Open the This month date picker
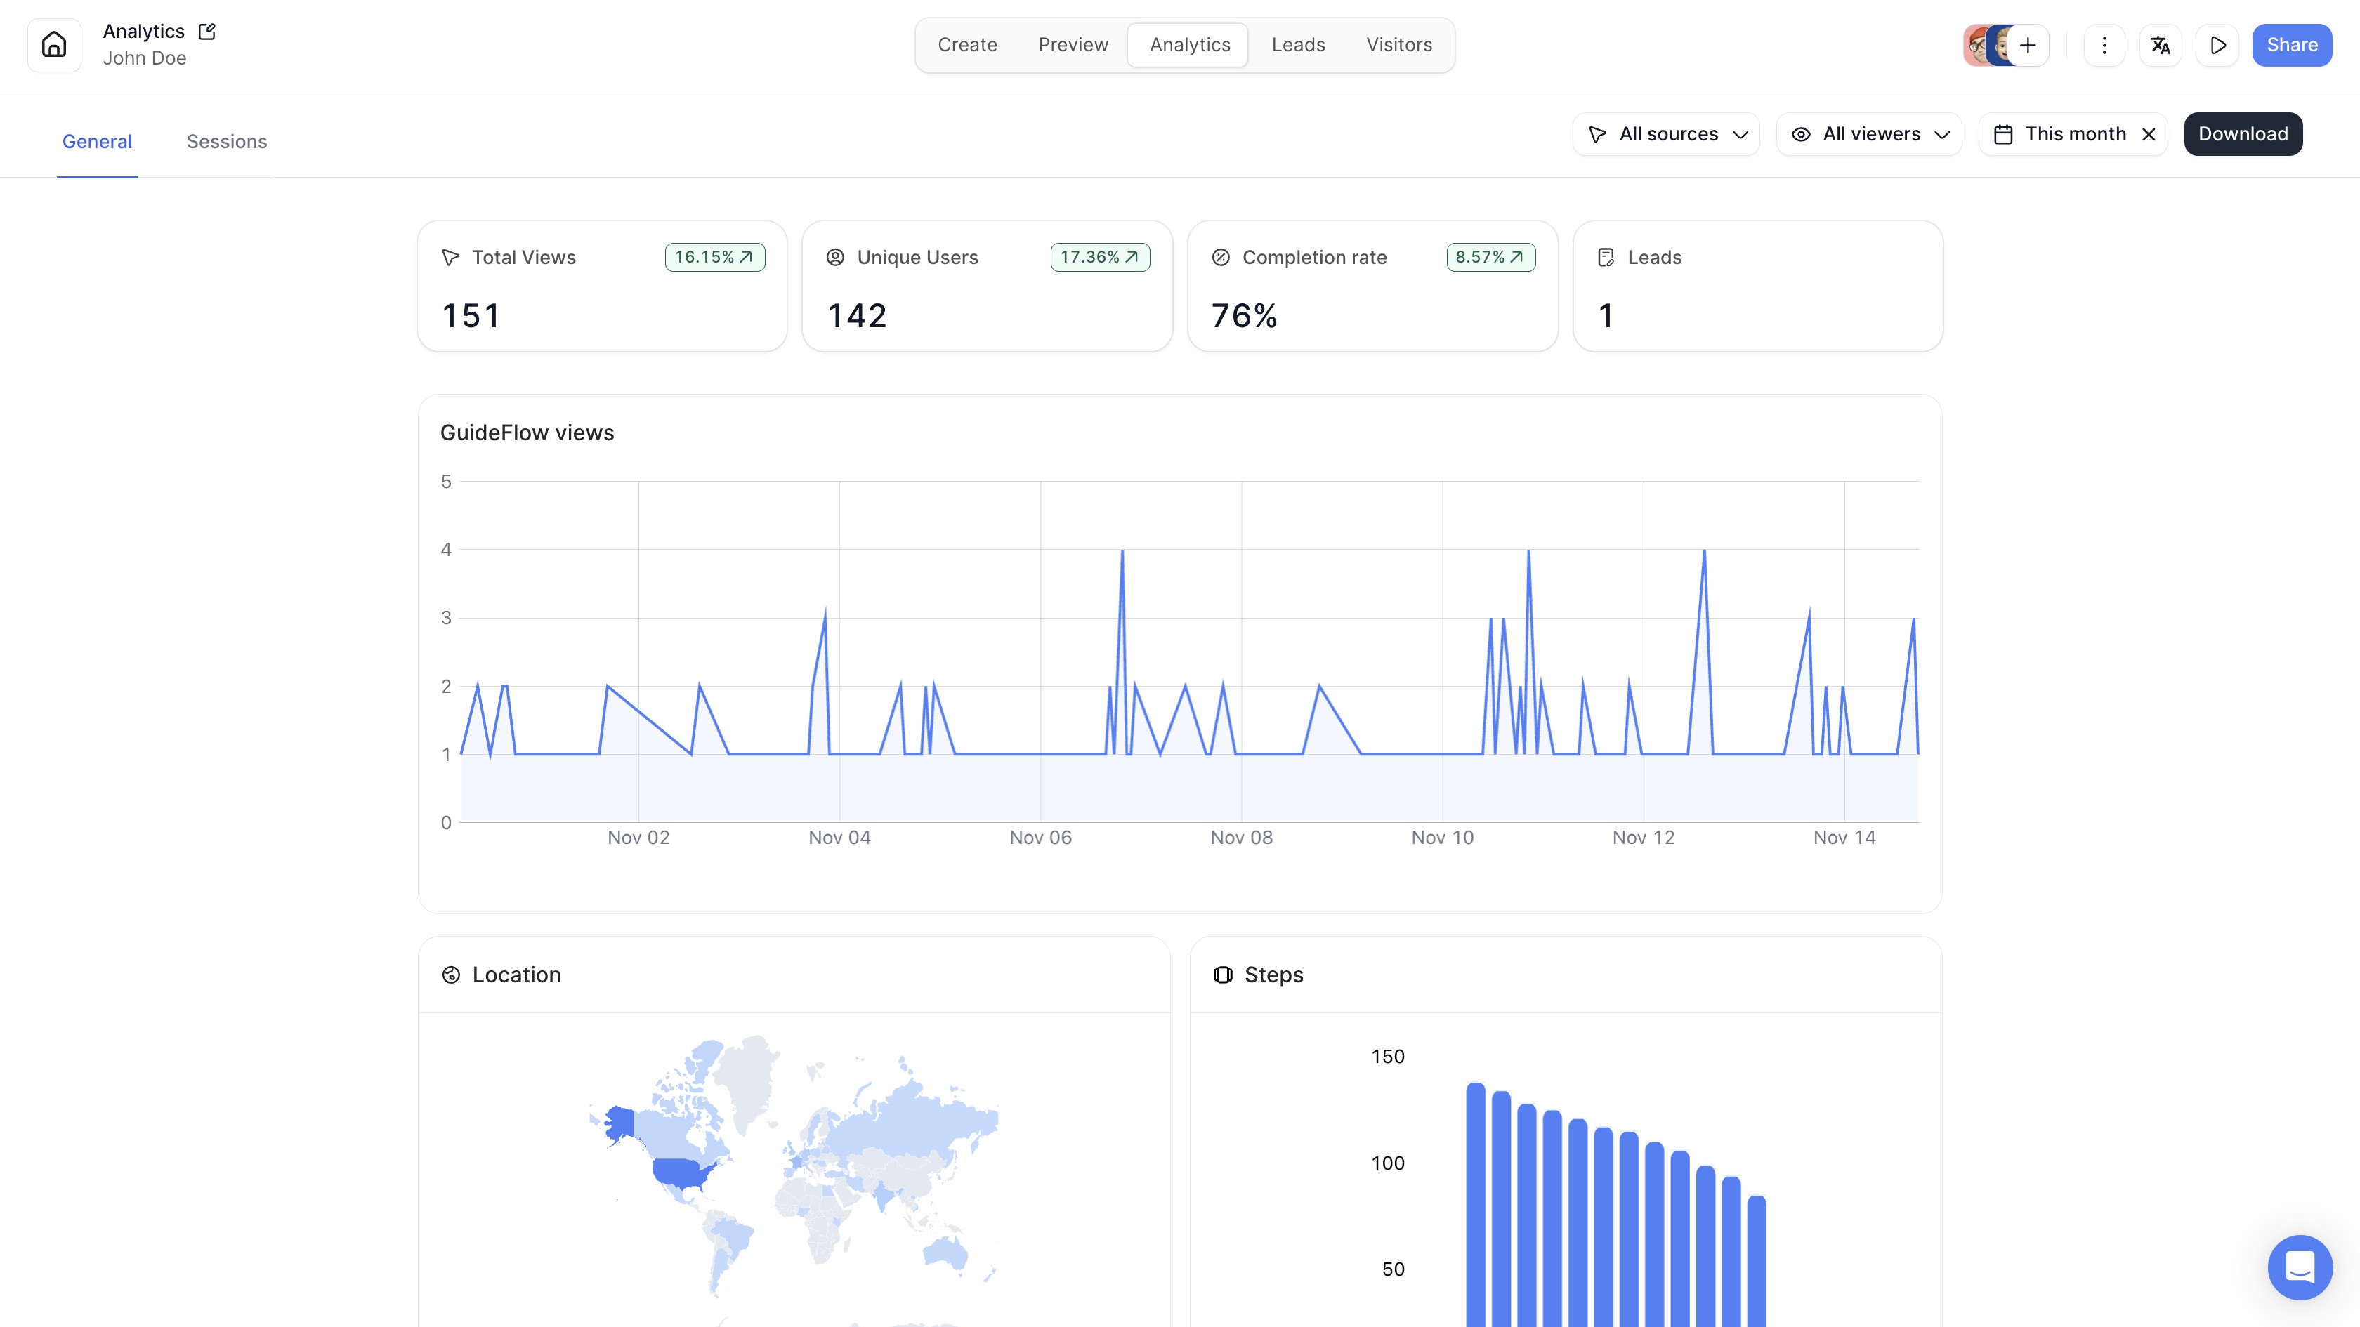This screenshot has width=2360, height=1327. 2074,135
